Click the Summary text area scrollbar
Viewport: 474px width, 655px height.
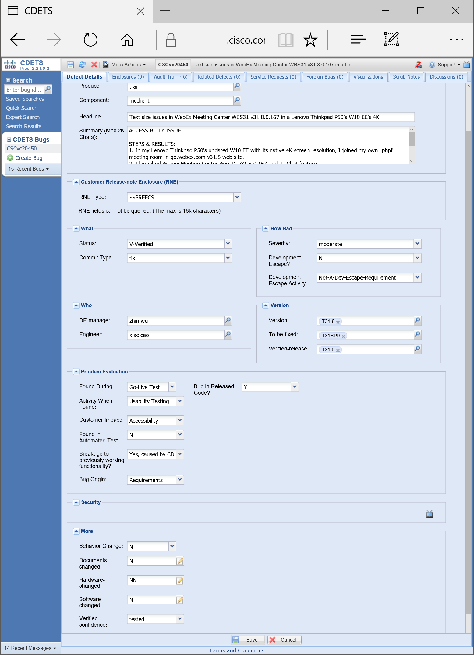pyautogui.click(x=412, y=146)
